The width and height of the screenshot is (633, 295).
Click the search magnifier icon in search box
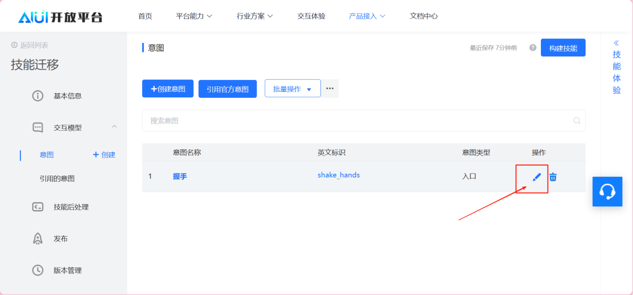(576, 121)
